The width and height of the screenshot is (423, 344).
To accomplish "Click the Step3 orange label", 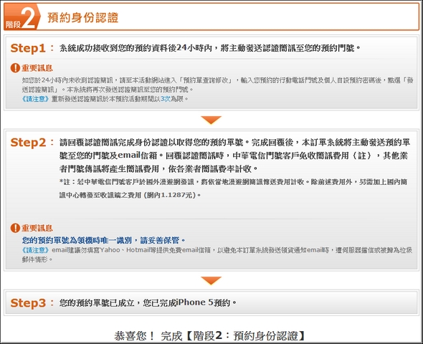I will pos(28,303).
